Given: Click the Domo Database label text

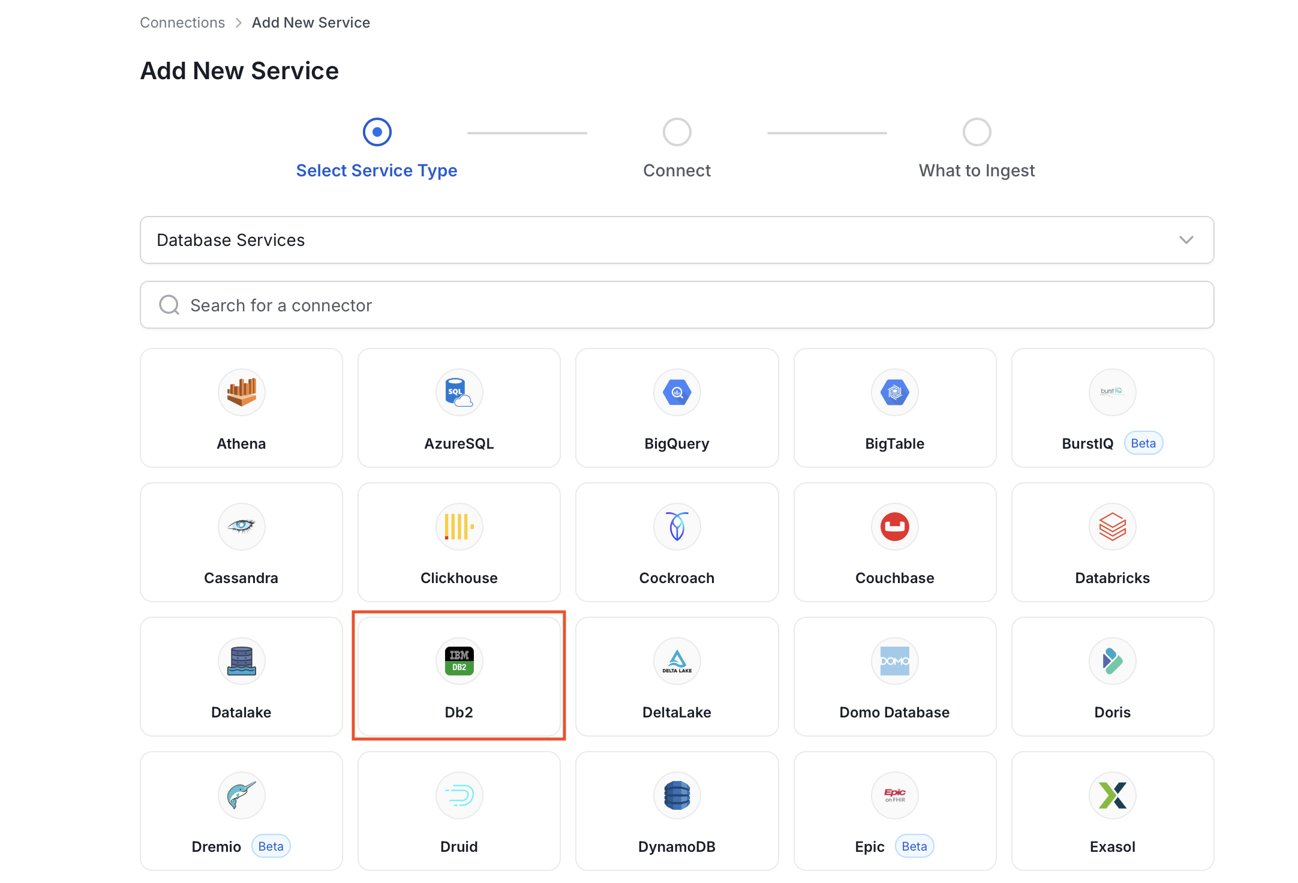Looking at the screenshot, I should 894,712.
